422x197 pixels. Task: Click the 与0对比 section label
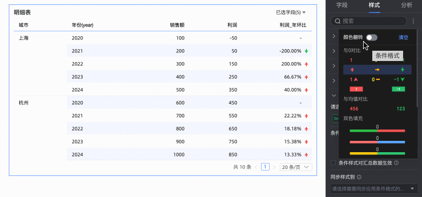click(x=352, y=50)
